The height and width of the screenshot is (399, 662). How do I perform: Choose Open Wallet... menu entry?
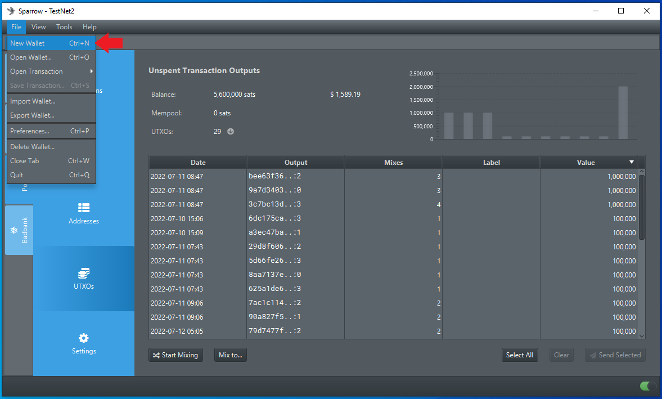[52, 57]
